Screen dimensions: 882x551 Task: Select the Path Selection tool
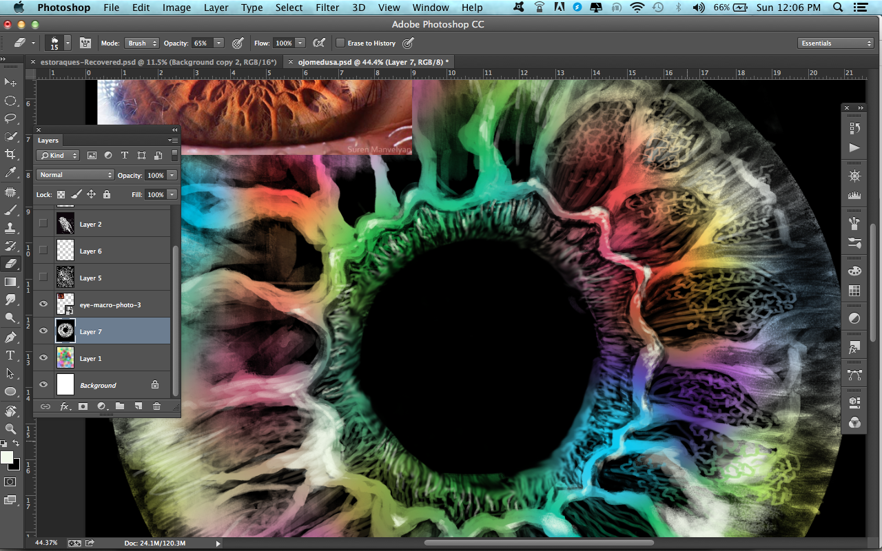point(10,373)
